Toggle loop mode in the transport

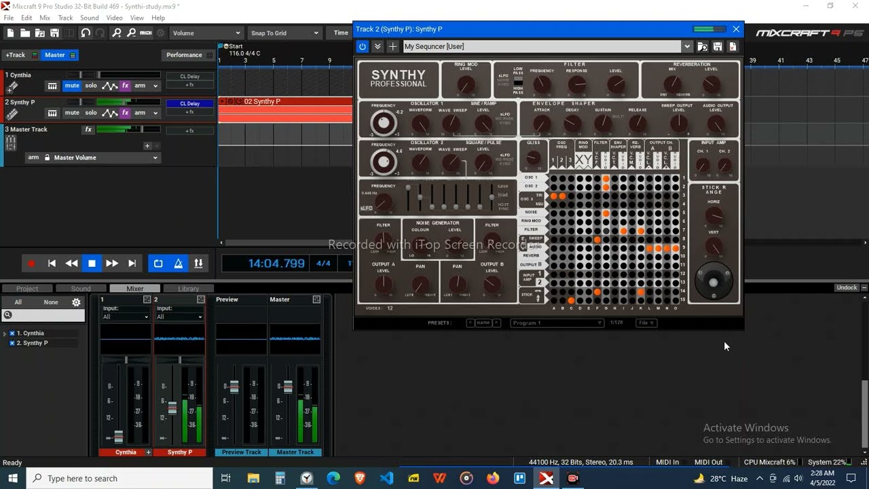click(158, 264)
